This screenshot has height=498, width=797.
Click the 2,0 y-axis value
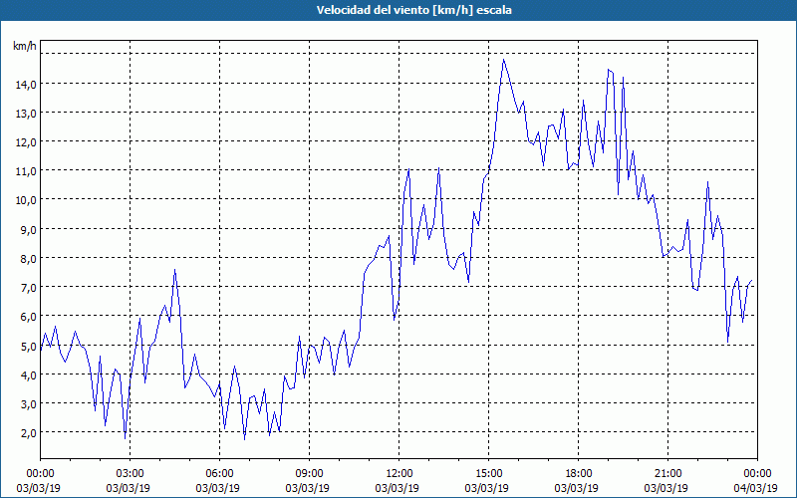click(x=28, y=433)
